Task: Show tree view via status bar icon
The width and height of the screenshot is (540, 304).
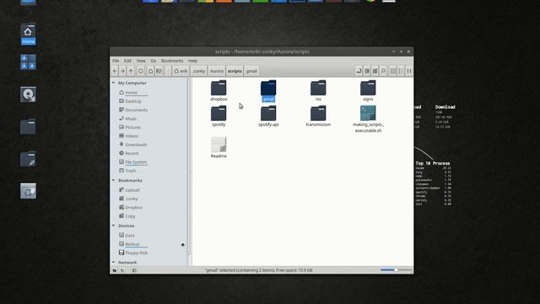Action: point(122,270)
